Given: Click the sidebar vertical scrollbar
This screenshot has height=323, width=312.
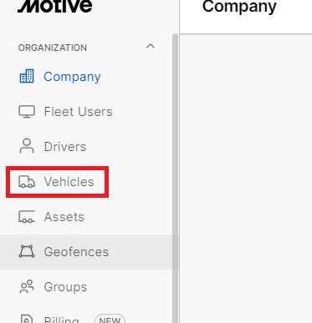Looking at the screenshot, I should coord(175,178).
